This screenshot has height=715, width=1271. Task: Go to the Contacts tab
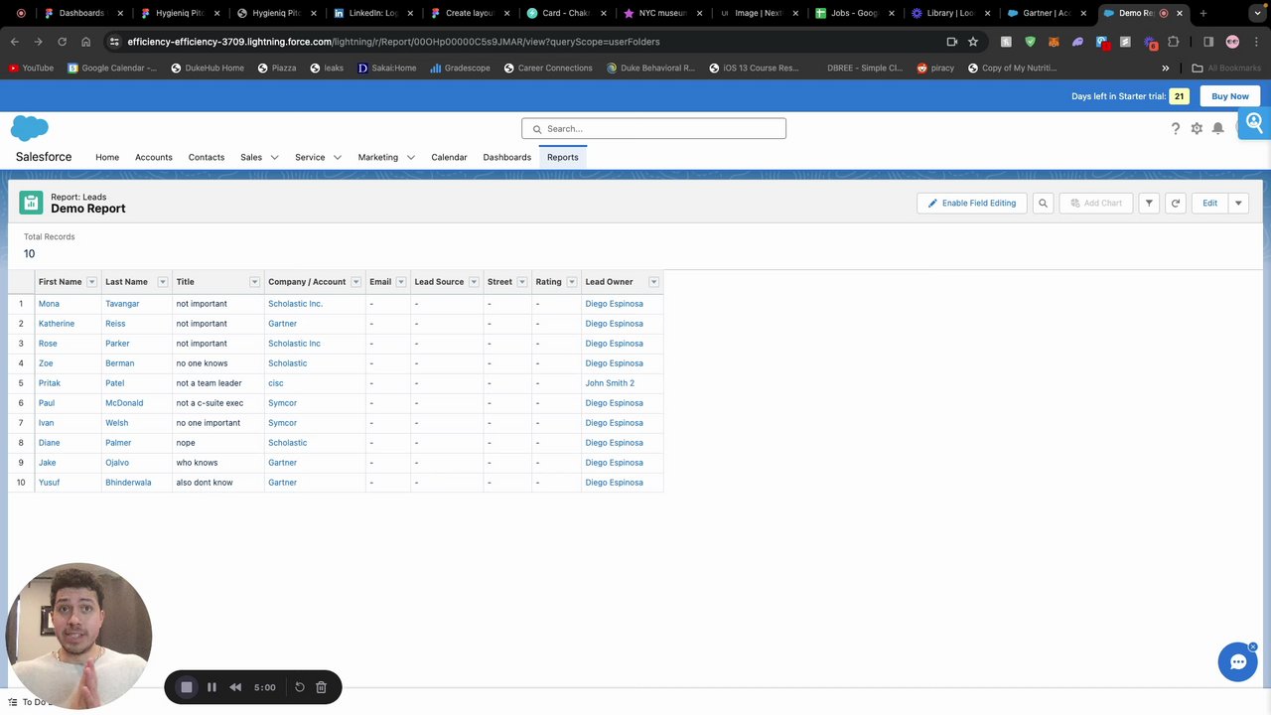coord(207,157)
